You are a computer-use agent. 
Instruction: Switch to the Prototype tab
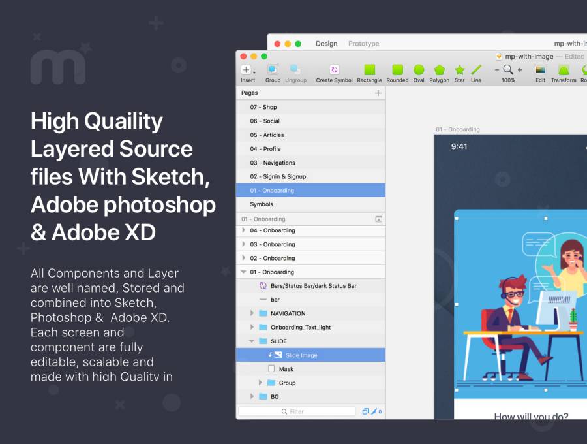tap(363, 44)
